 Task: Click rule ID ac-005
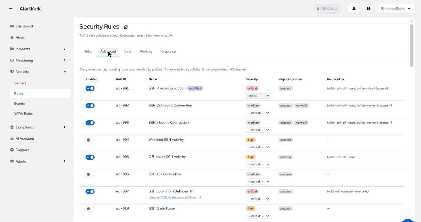123,157
